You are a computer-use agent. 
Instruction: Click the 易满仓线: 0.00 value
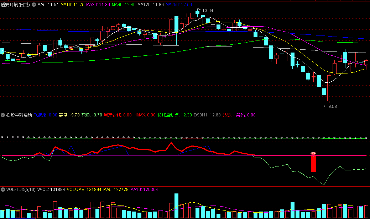point(118,115)
